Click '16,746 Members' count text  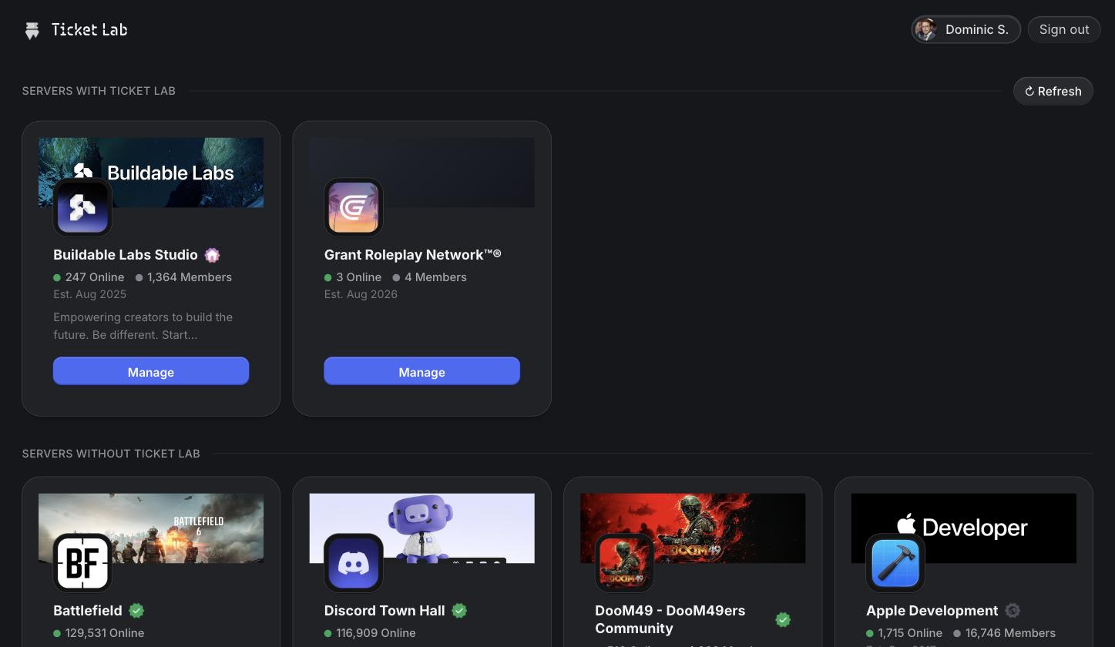point(1010,633)
